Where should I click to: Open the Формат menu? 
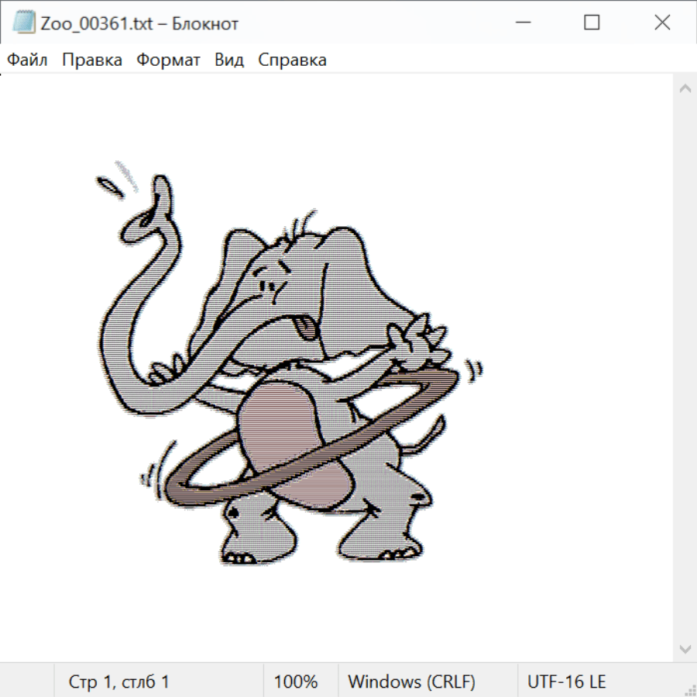[168, 60]
